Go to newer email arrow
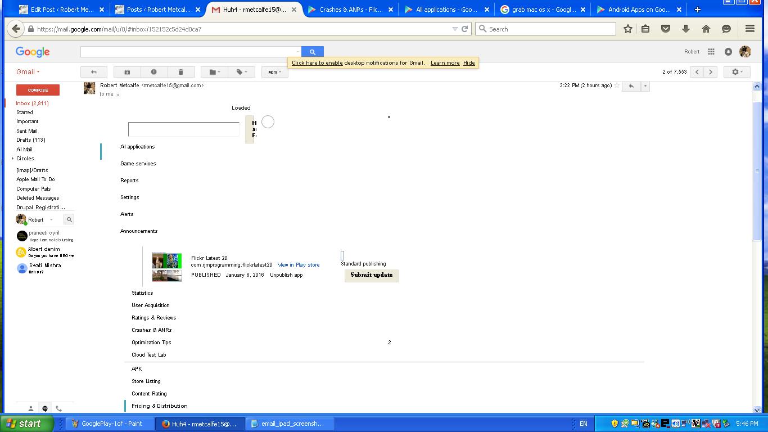Viewport: 768px width, 432px height. pos(697,72)
